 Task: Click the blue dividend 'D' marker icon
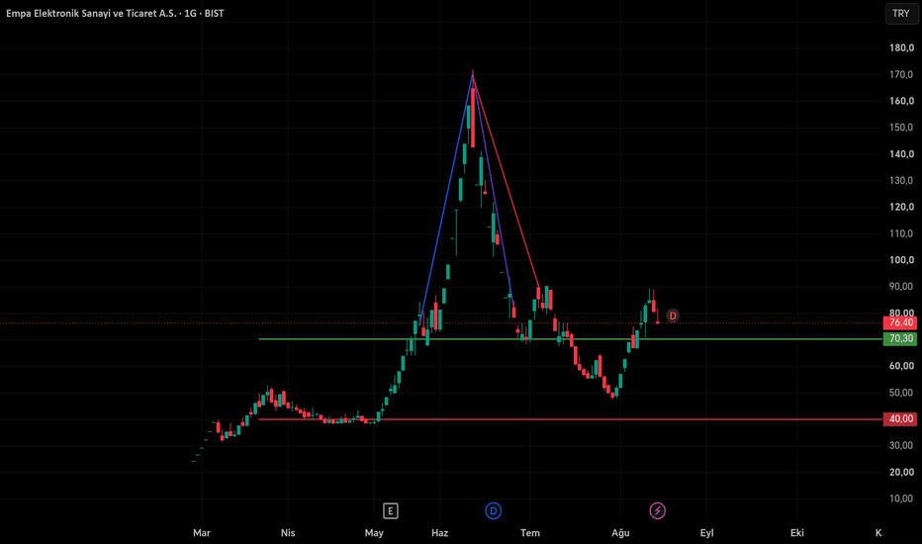click(494, 511)
